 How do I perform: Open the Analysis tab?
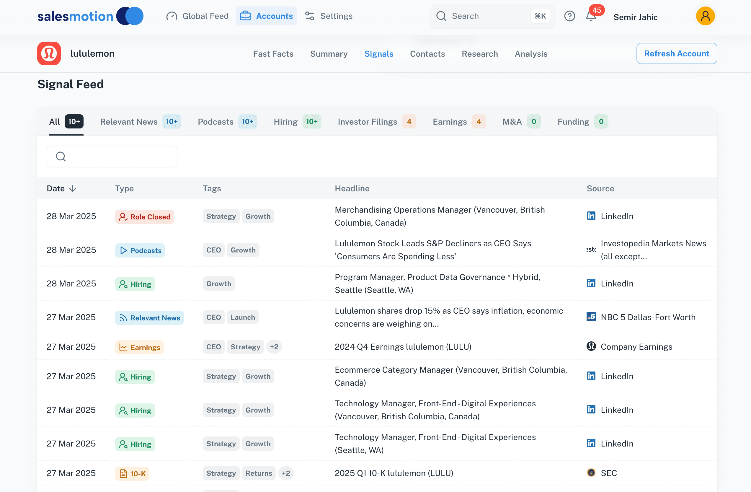pos(531,54)
